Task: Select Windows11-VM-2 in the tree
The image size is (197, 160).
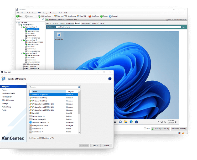Action: click(33, 31)
